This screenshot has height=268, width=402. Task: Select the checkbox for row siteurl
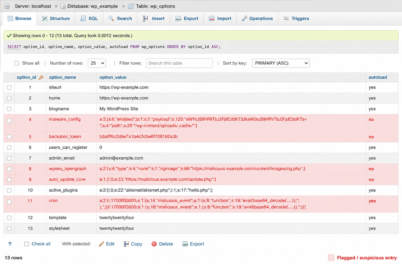tap(9, 87)
